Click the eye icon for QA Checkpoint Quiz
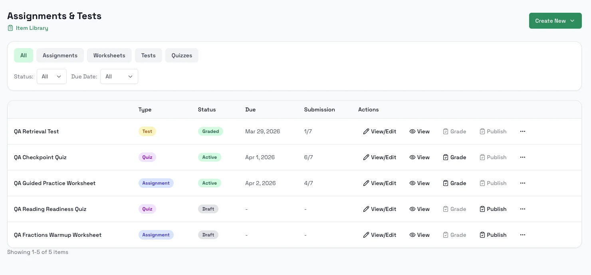Image resolution: width=591 pixels, height=275 pixels. click(413, 157)
